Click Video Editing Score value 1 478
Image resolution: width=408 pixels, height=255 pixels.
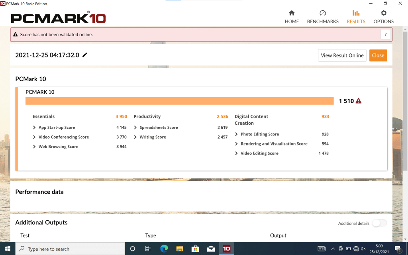click(324, 153)
